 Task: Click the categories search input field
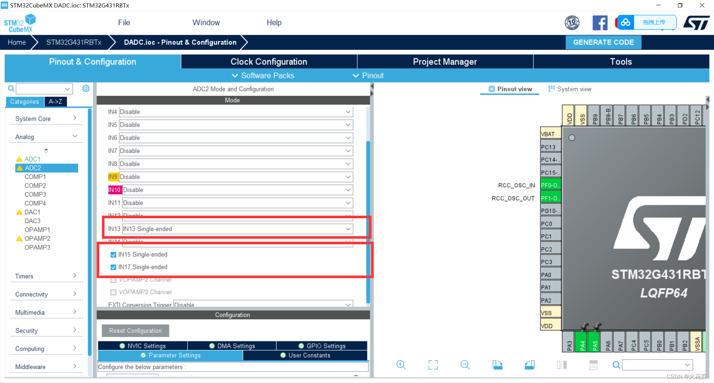click(44, 89)
